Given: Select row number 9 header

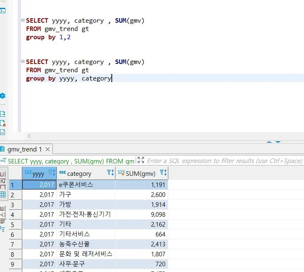Looking at the screenshot, I should click(x=15, y=264).
